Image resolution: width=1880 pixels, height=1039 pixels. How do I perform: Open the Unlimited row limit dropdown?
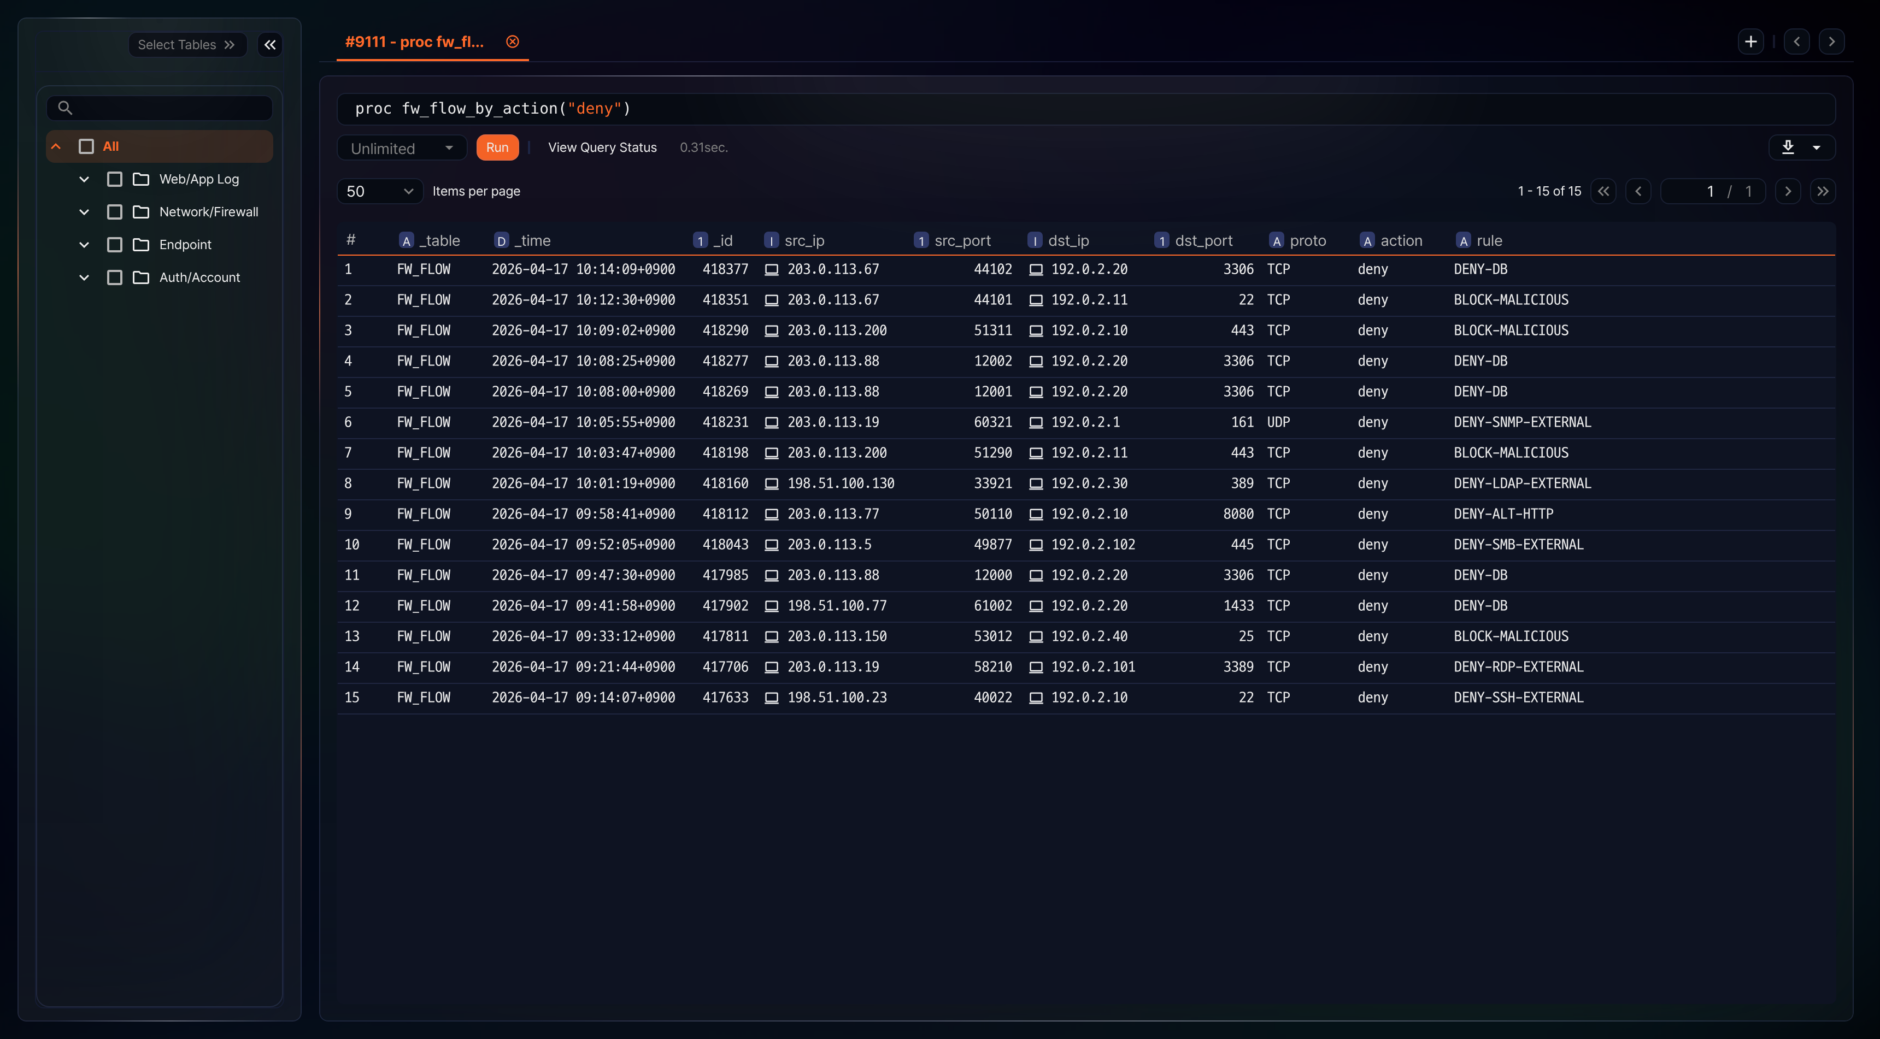(x=402, y=148)
